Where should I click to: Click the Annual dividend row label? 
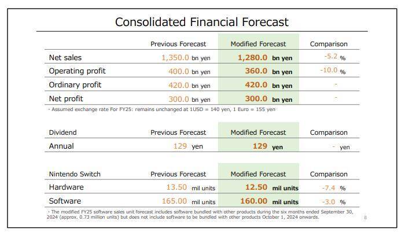(61, 146)
